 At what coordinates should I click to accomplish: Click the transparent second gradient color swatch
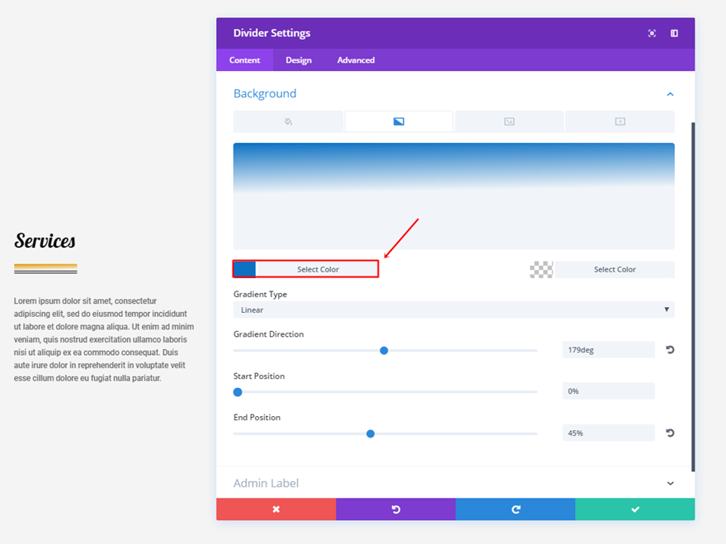[x=541, y=269]
